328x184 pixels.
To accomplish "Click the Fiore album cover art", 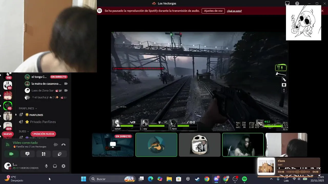I will (x=266, y=166).
